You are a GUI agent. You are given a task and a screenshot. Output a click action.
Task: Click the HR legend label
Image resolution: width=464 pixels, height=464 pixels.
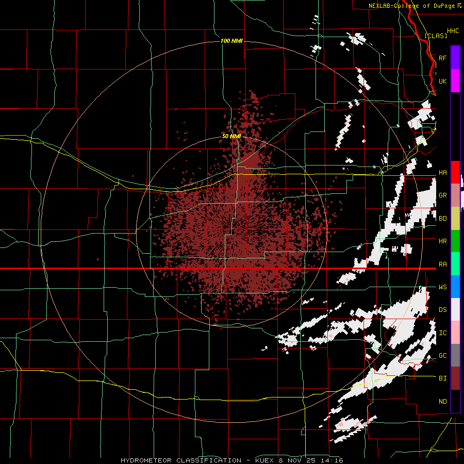pyautogui.click(x=442, y=241)
